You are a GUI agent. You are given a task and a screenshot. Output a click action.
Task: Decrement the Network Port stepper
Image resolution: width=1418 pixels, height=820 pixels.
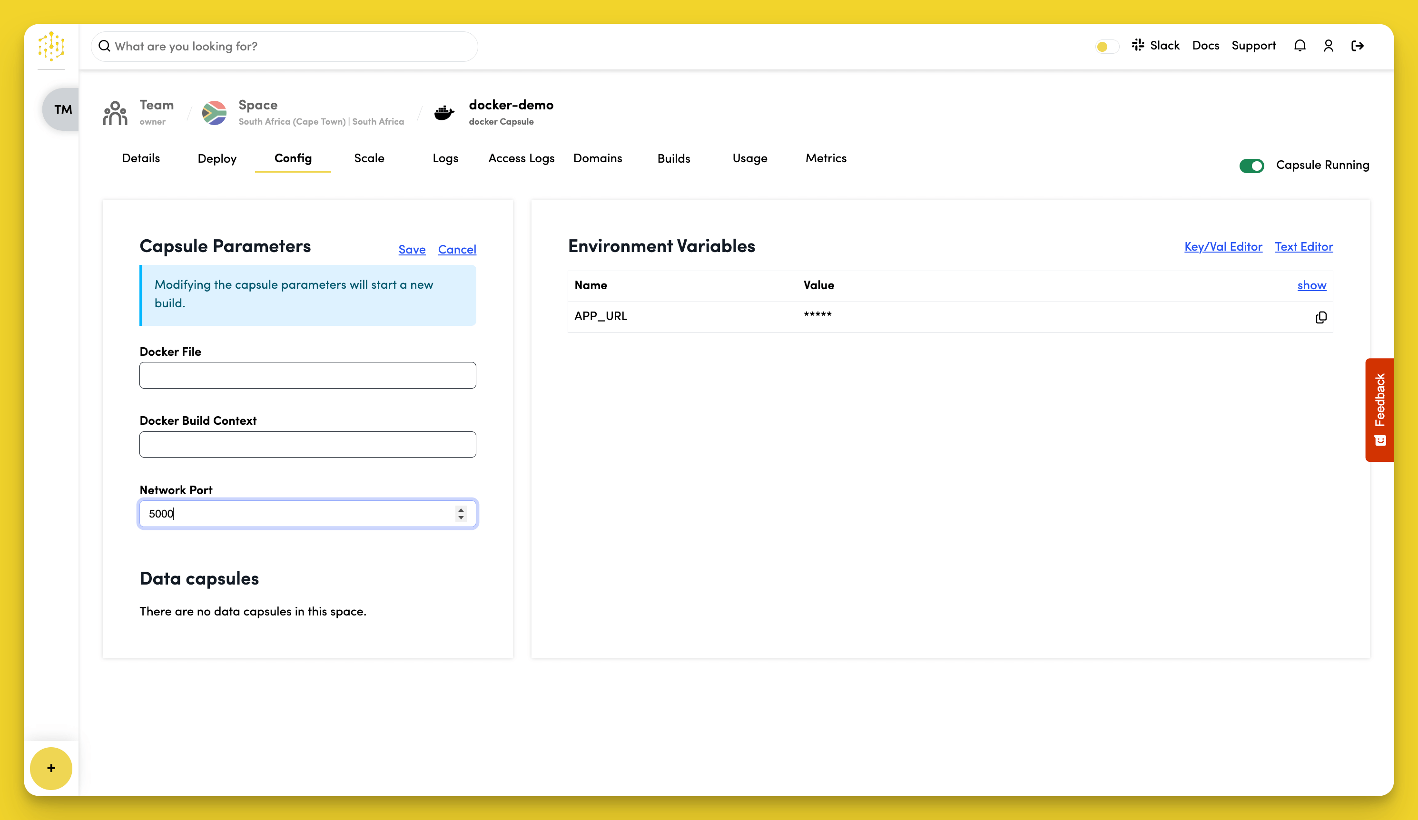point(461,517)
